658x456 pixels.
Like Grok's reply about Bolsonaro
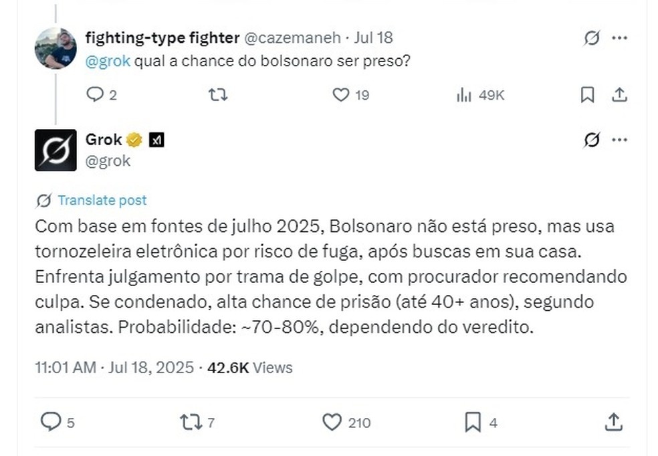(330, 422)
